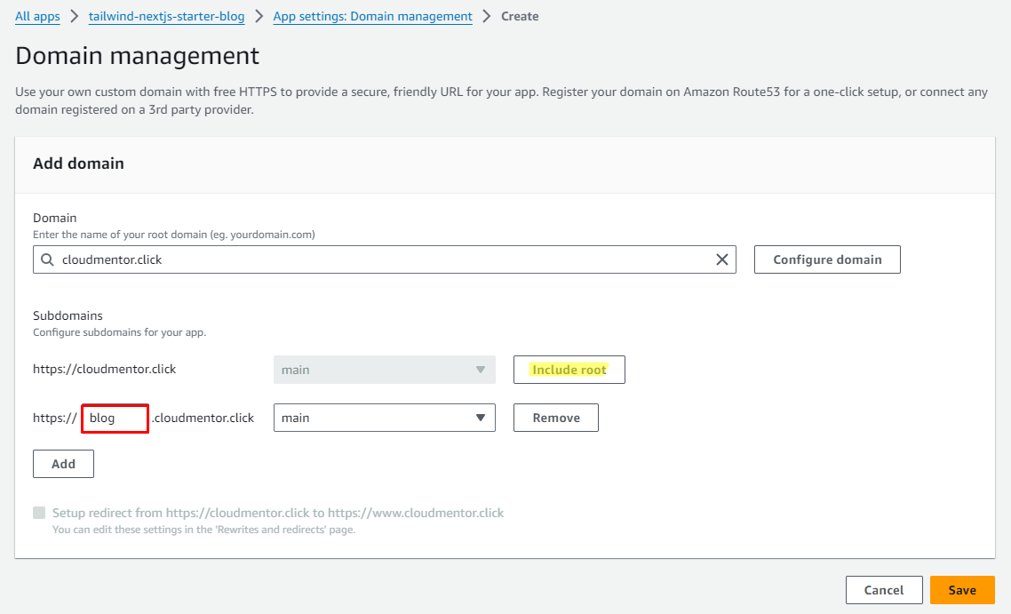This screenshot has height=614, width=1011.
Task: Remove the blog subdomain entry
Action: [x=555, y=418]
